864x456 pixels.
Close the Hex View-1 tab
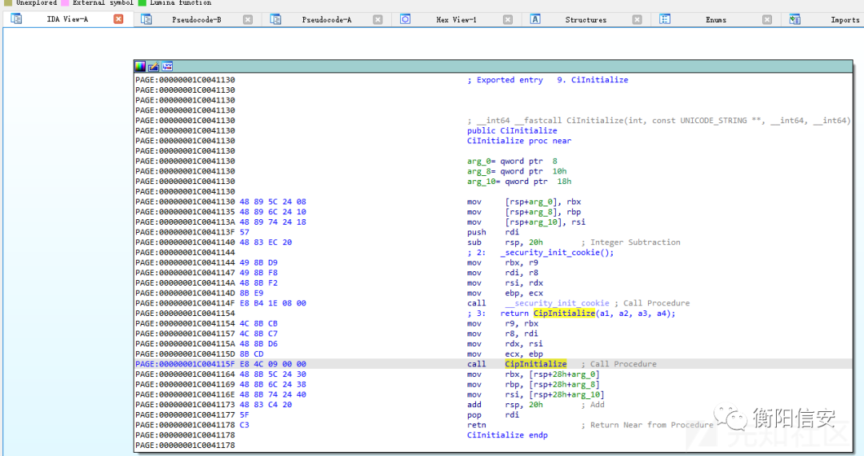[508, 20]
